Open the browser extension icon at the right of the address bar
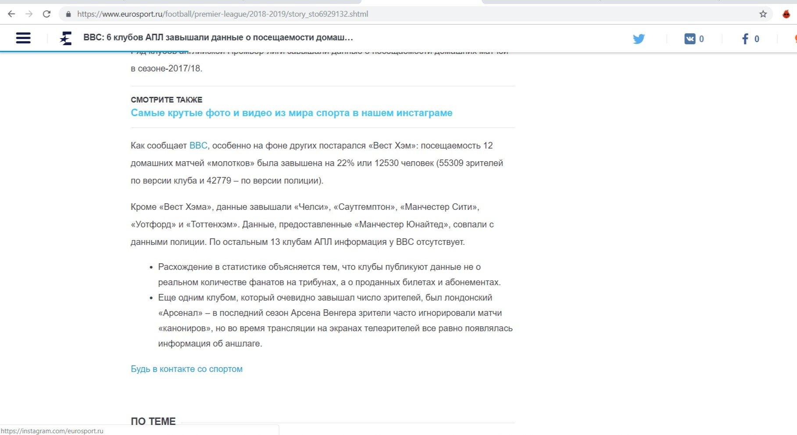The image size is (797, 435). 786,14
